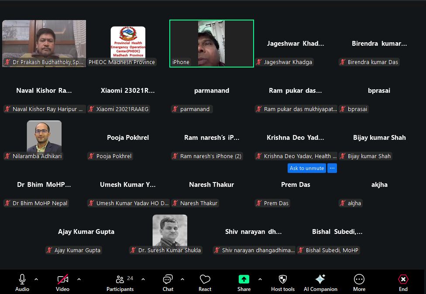Select Dr. Suresh Kumar Shukla's profile picture tile
The width and height of the screenshot is (426, 294).
(x=170, y=230)
